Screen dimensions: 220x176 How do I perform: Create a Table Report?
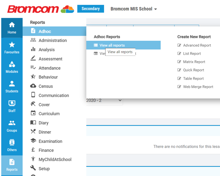(x=193, y=78)
